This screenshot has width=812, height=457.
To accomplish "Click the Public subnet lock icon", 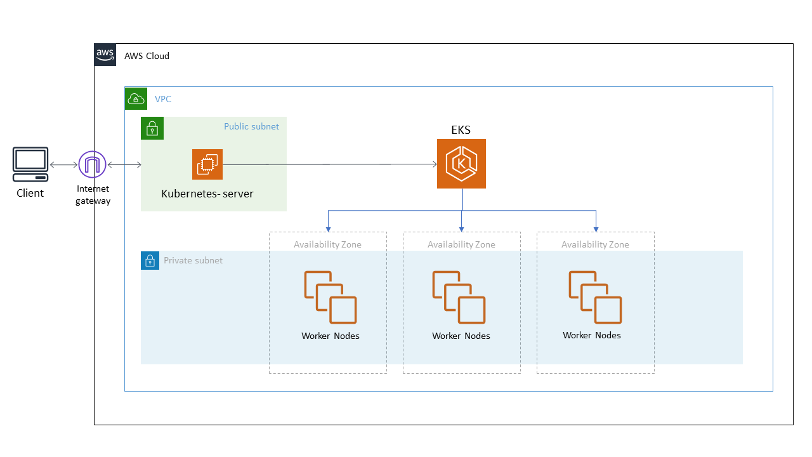I will click(152, 128).
